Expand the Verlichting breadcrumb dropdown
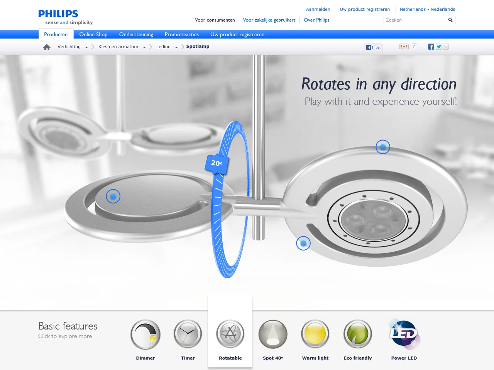This screenshot has width=494, height=370. 87,47
